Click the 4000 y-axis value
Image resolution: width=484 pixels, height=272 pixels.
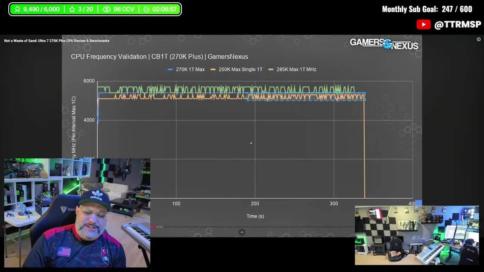89,120
